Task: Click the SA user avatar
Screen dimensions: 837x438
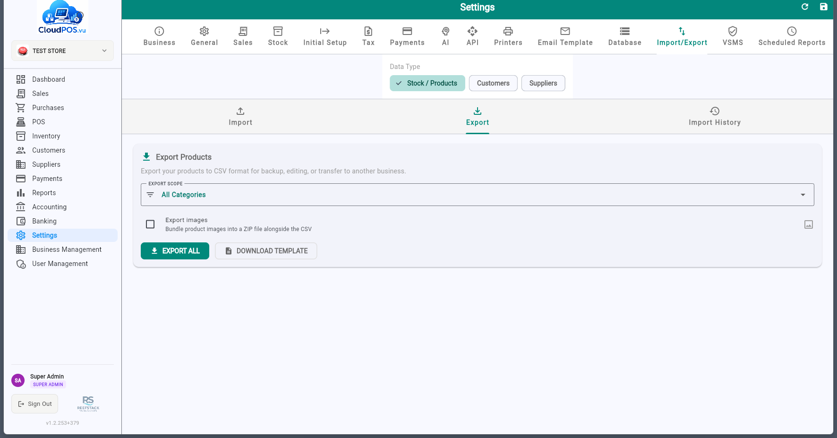Action: 18,380
